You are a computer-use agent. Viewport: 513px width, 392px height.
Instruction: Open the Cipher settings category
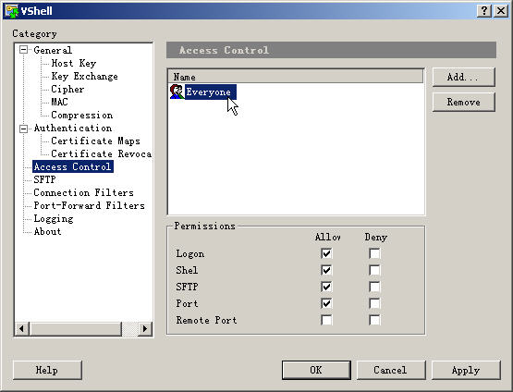(x=67, y=89)
